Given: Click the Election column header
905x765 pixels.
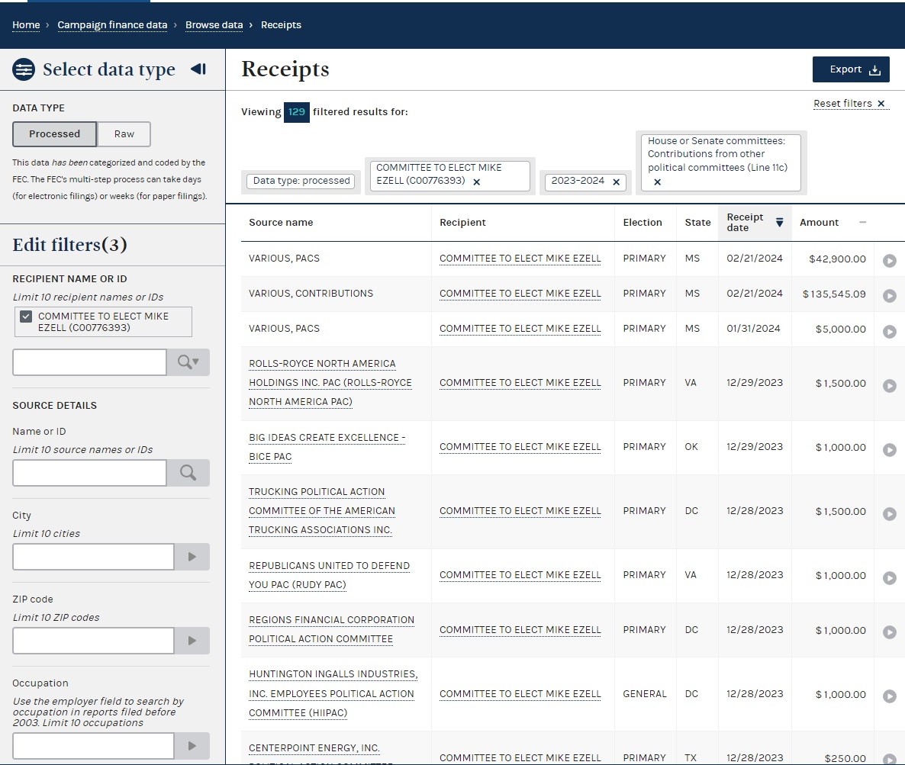Looking at the screenshot, I should pos(643,223).
